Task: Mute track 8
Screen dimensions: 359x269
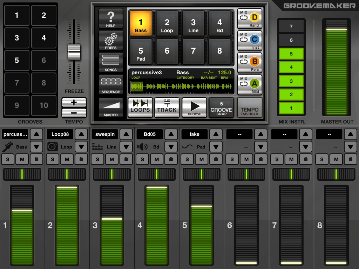Action: (x=336, y=159)
